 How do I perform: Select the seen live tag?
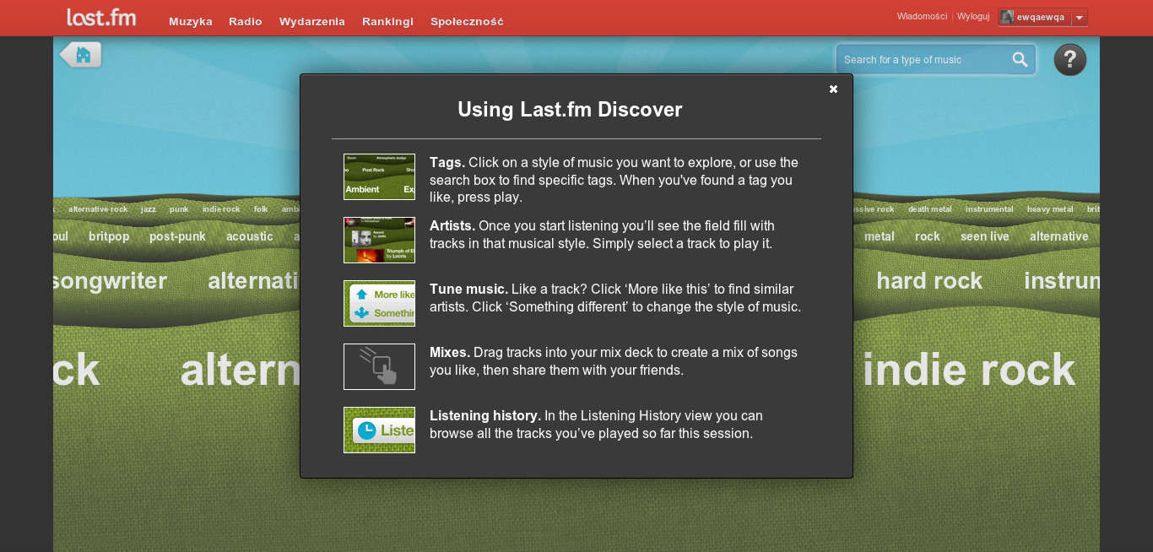pyautogui.click(x=985, y=236)
